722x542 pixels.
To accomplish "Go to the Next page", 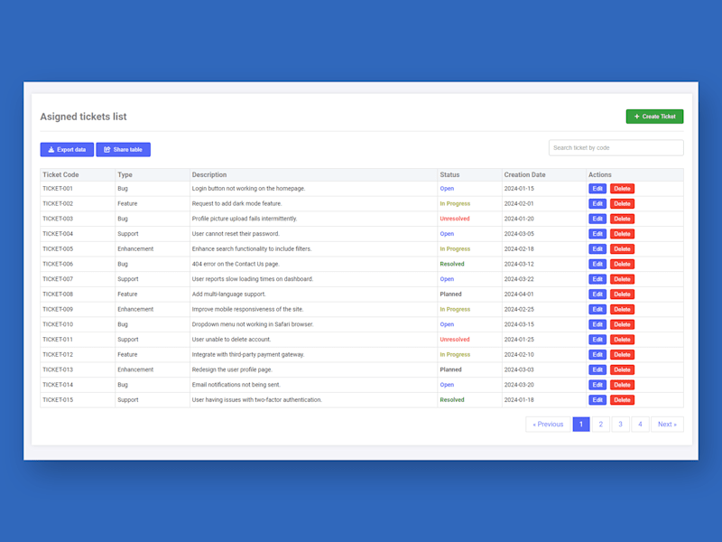I will 667,425.
